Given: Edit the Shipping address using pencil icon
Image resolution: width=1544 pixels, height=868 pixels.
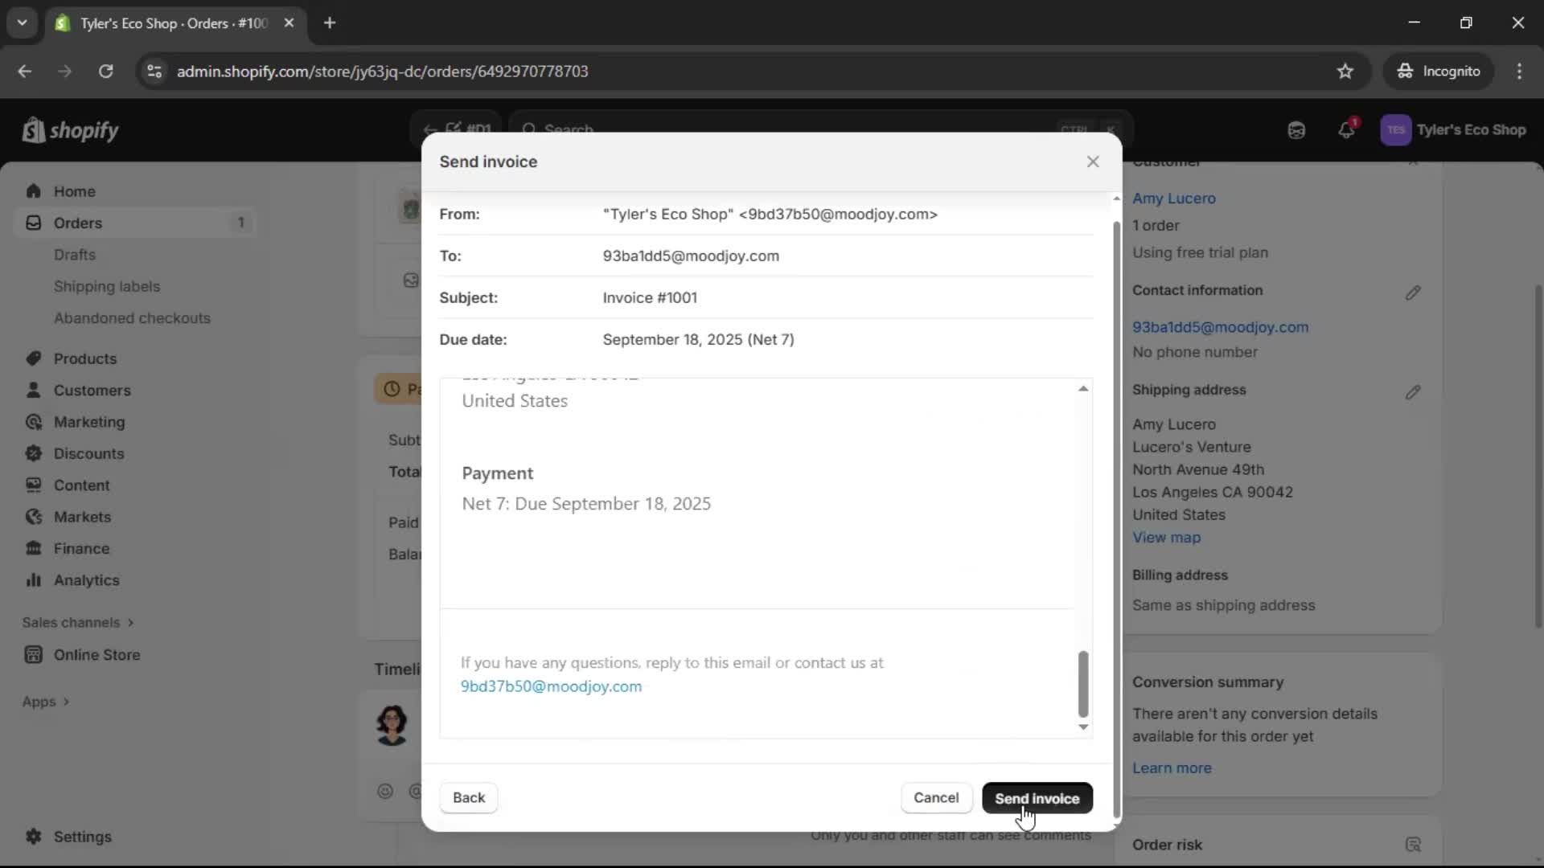Looking at the screenshot, I should click(1414, 392).
